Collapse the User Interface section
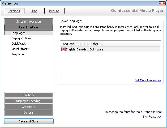167x128 pixels. pos(29,27)
